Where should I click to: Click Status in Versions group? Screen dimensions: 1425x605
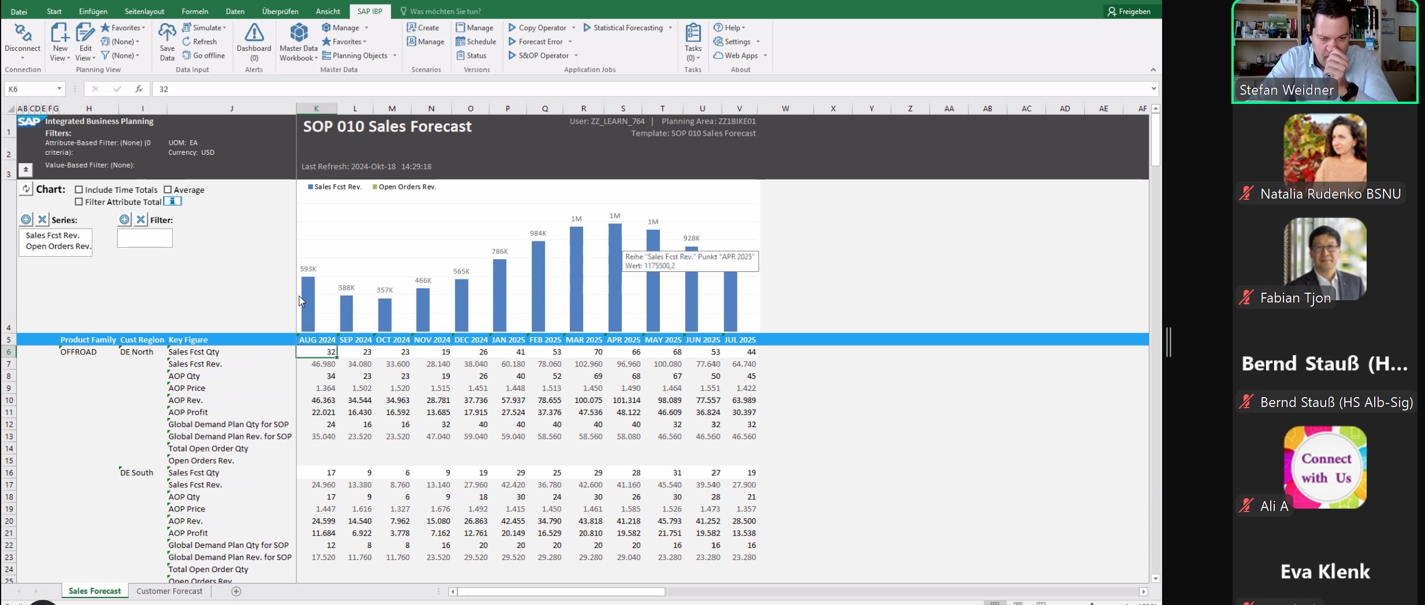pos(472,55)
